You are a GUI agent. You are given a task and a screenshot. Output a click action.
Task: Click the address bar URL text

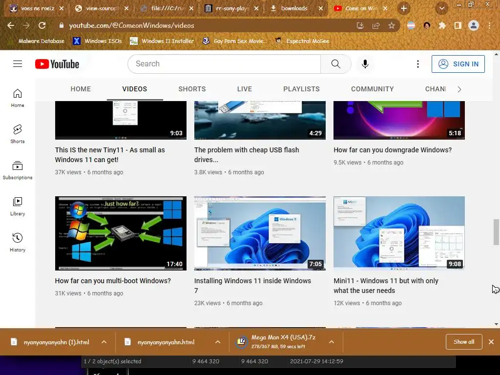(131, 25)
